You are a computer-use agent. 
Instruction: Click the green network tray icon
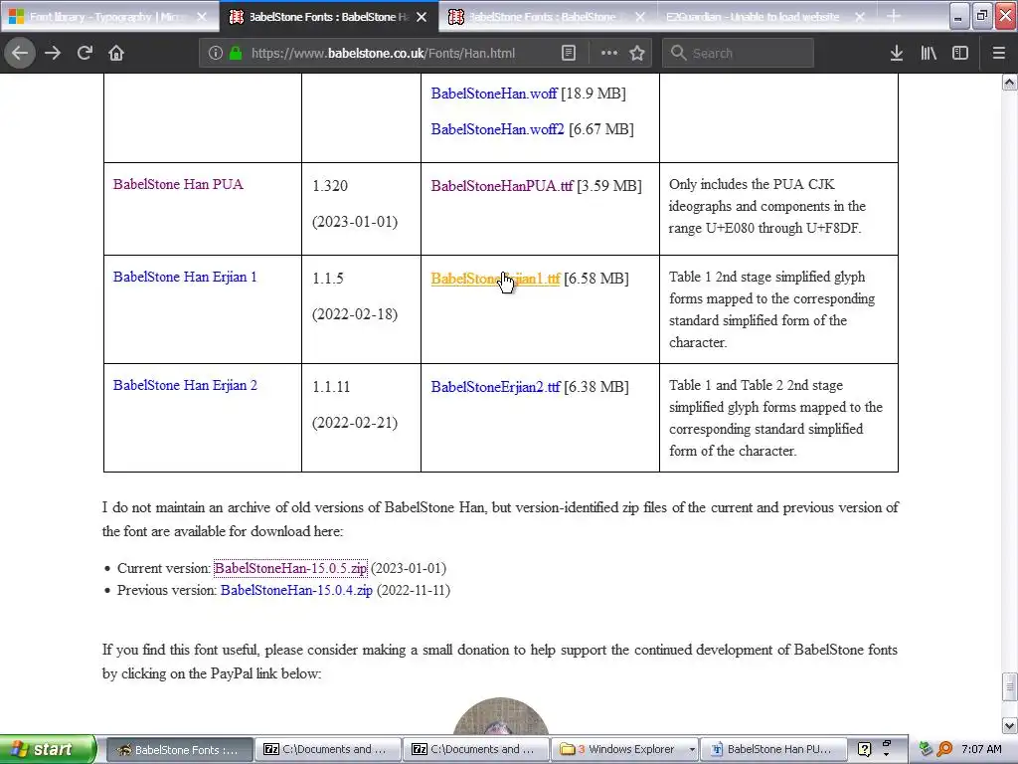coord(927,750)
